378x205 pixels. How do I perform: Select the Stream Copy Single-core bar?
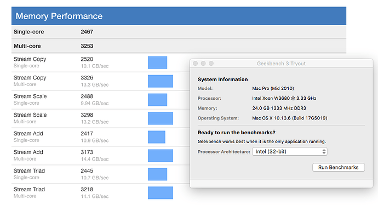(157, 62)
